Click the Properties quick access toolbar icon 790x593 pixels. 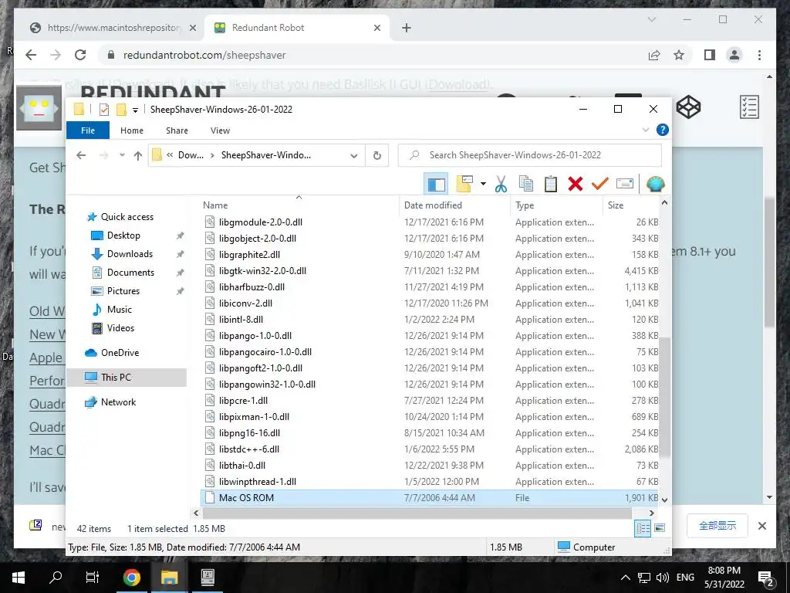[x=104, y=110]
